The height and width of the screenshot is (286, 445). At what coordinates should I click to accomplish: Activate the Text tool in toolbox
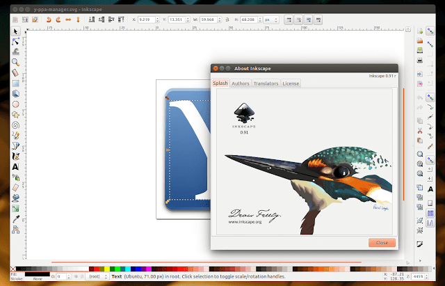point(15,167)
